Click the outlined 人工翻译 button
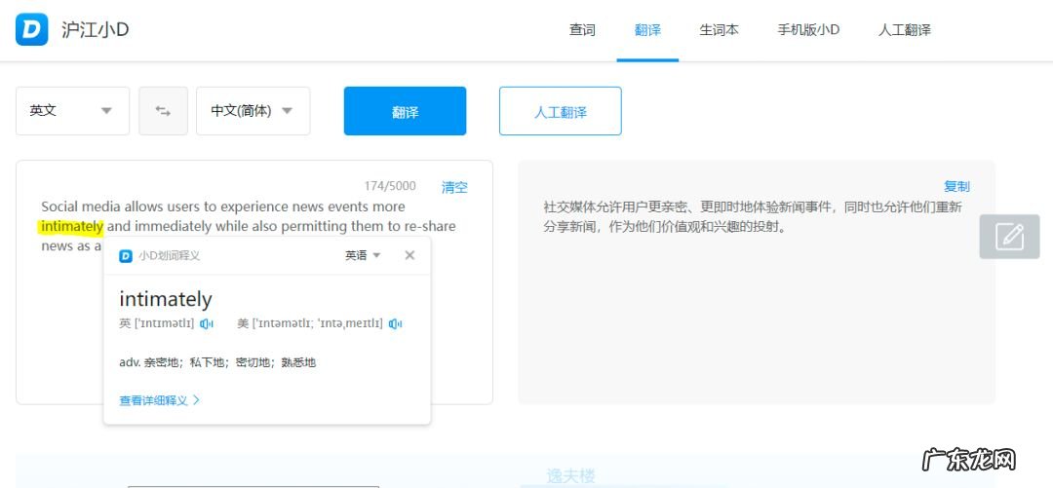This screenshot has height=488, width=1053. tap(560, 111)
